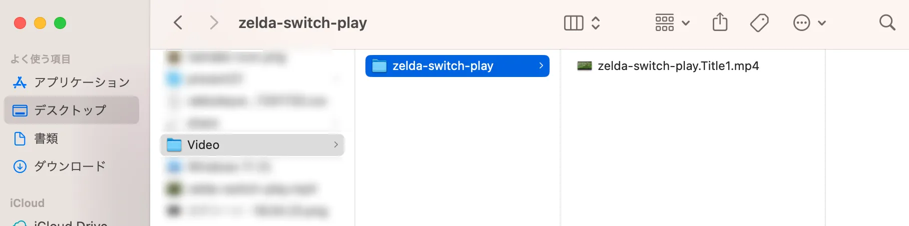Screen dimensions: 909x226
Task: Click the Edit Tags icon
Action: [759, 23]
